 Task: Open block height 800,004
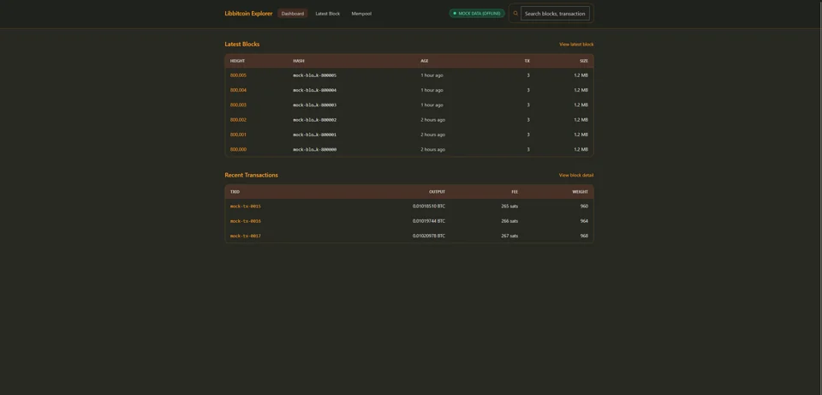pos(238,90)
